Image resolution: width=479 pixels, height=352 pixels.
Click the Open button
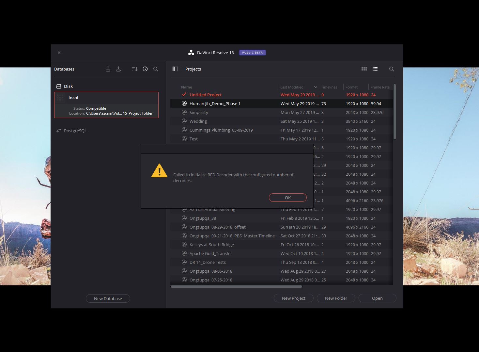click(x=377, y=298)
